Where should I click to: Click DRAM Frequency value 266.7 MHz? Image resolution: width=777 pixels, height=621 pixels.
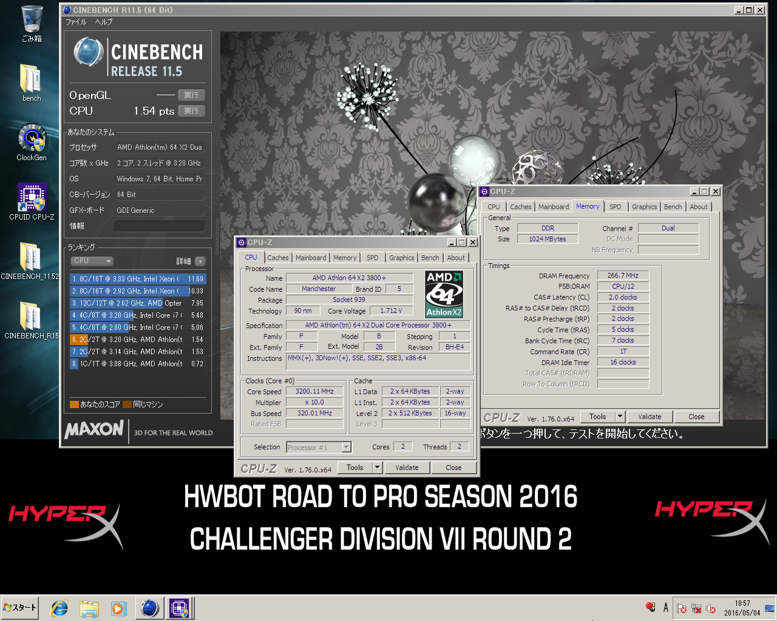point(623,275)
